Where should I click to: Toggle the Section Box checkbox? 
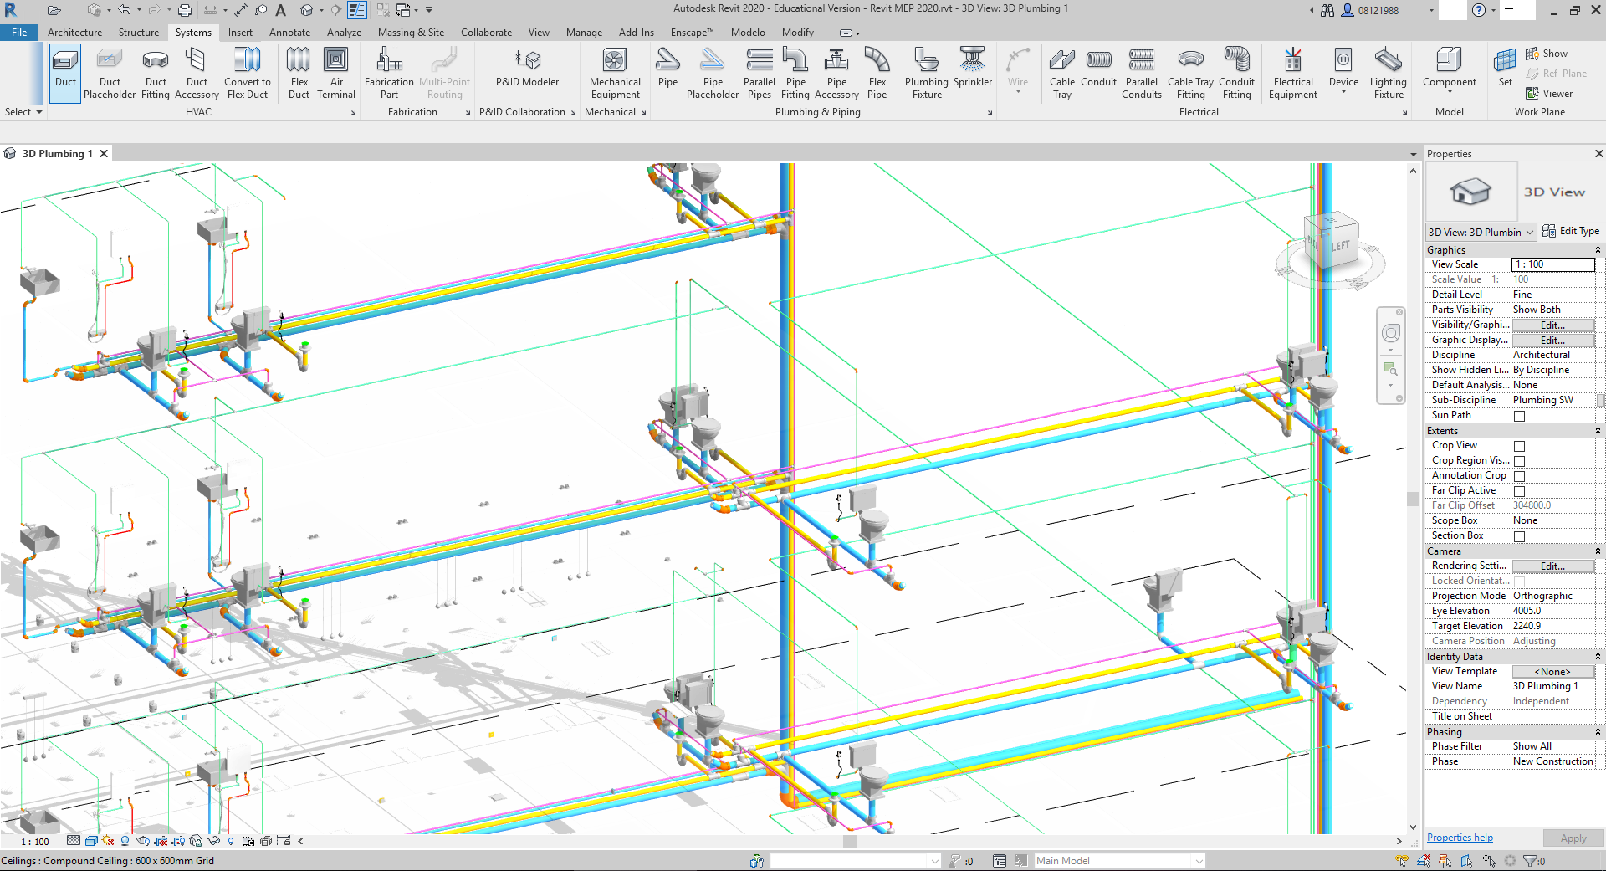coord(1519,536)
